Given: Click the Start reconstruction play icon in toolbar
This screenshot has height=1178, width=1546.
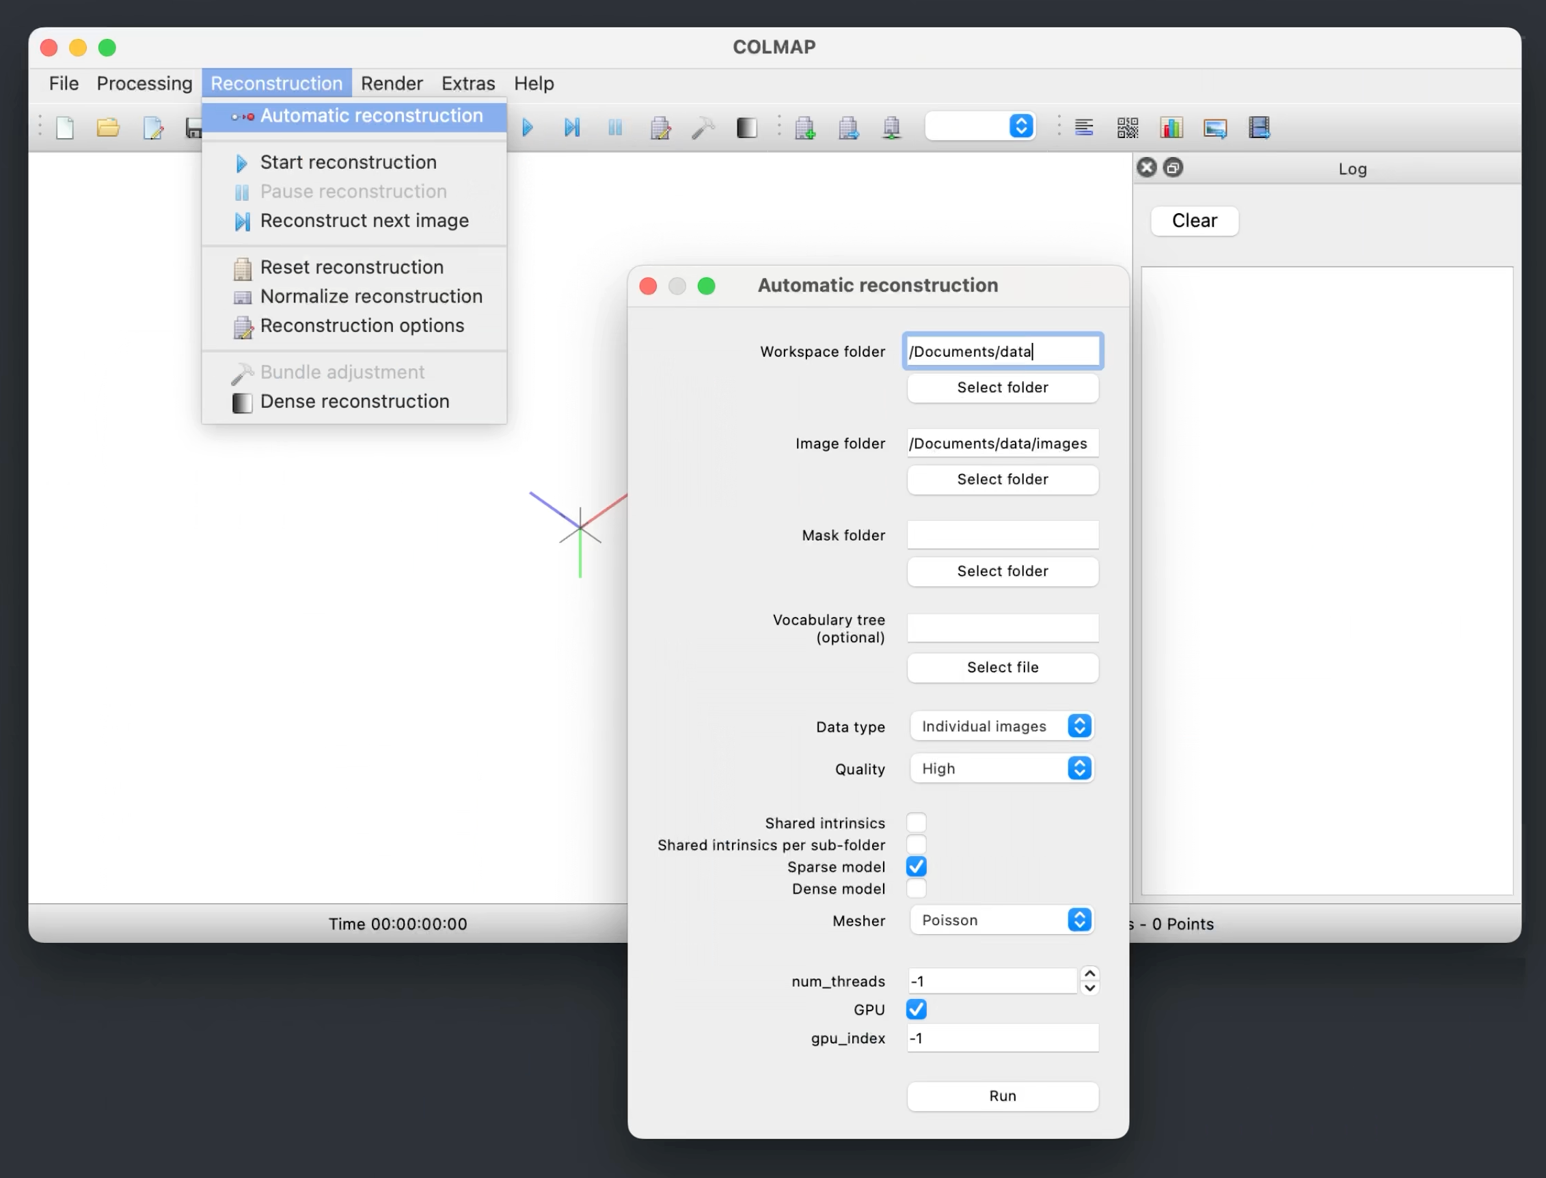Looking at the screenshot, I should (x=528, y=128).
